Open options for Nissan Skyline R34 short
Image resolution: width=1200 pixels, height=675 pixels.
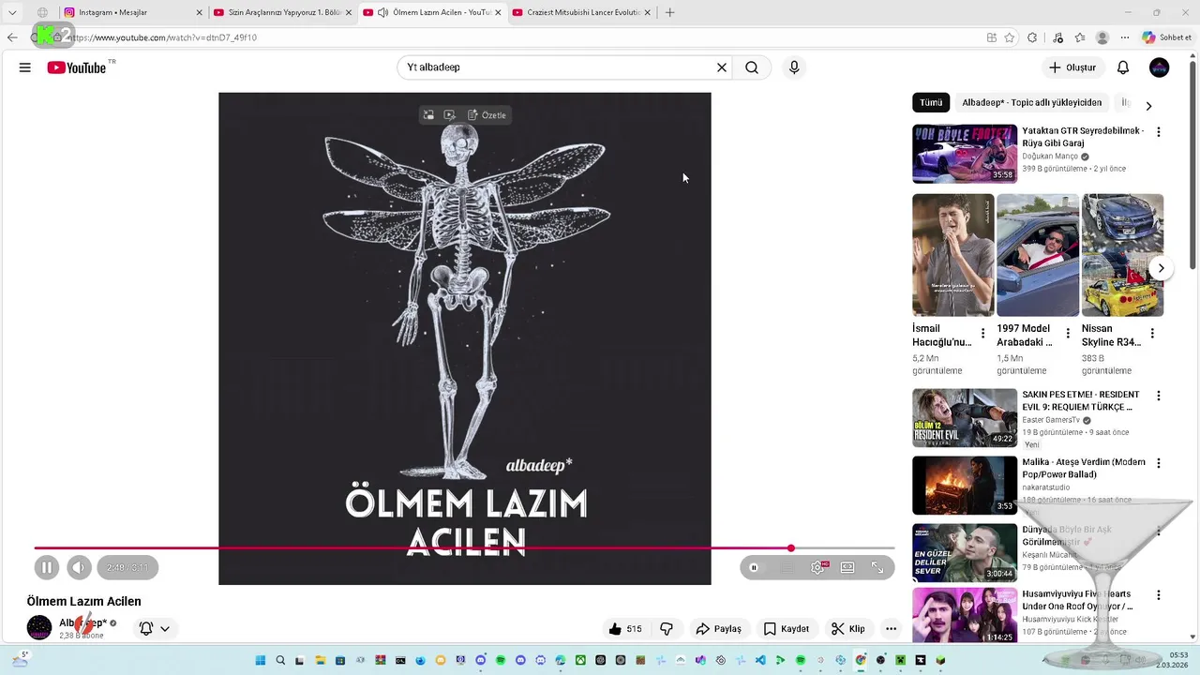pos(1152,334)
